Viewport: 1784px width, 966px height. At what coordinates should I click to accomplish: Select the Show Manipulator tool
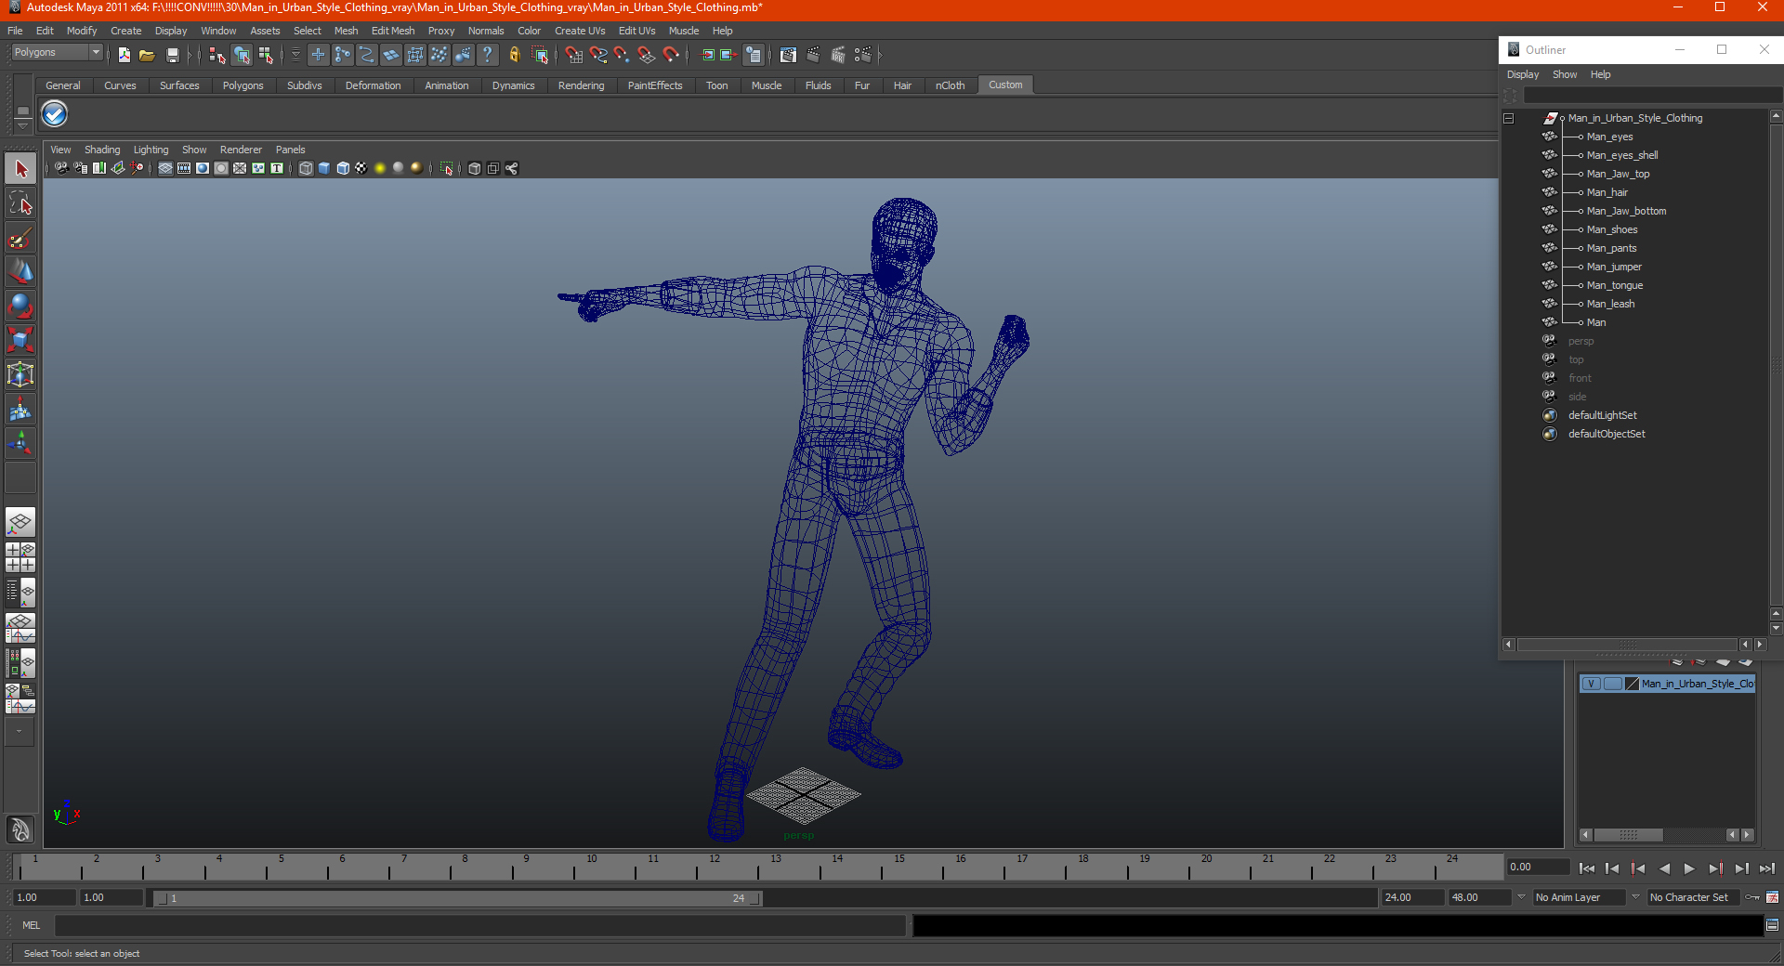(x=20, y=443)
